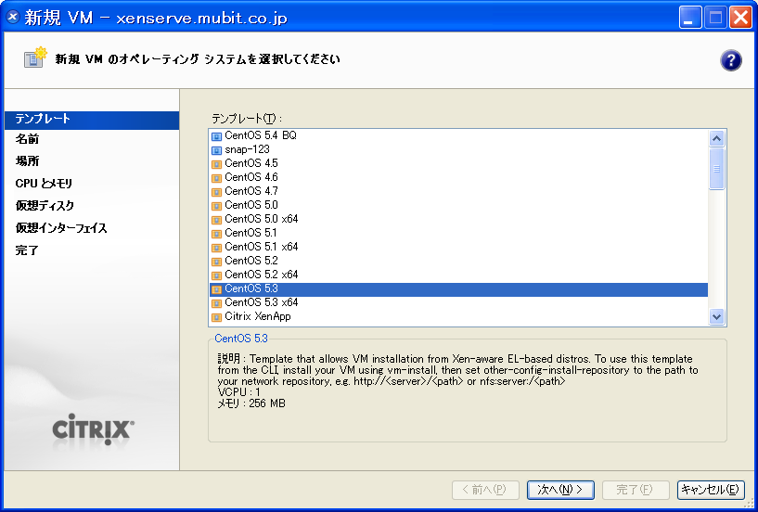Choose the CentOS 5.1 x64 template
The height and width of the screenshot is (512, 758).
pos(262,247)
